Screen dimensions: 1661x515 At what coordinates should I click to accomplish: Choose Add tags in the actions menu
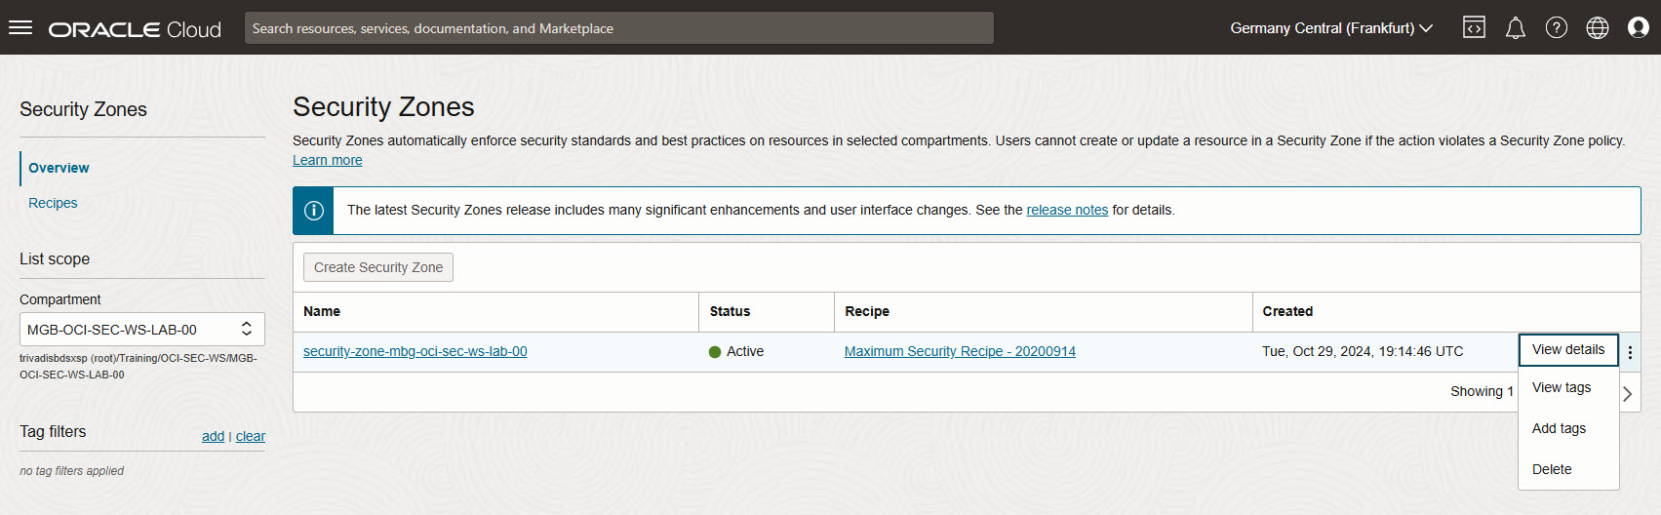[x=1568, y=428]
